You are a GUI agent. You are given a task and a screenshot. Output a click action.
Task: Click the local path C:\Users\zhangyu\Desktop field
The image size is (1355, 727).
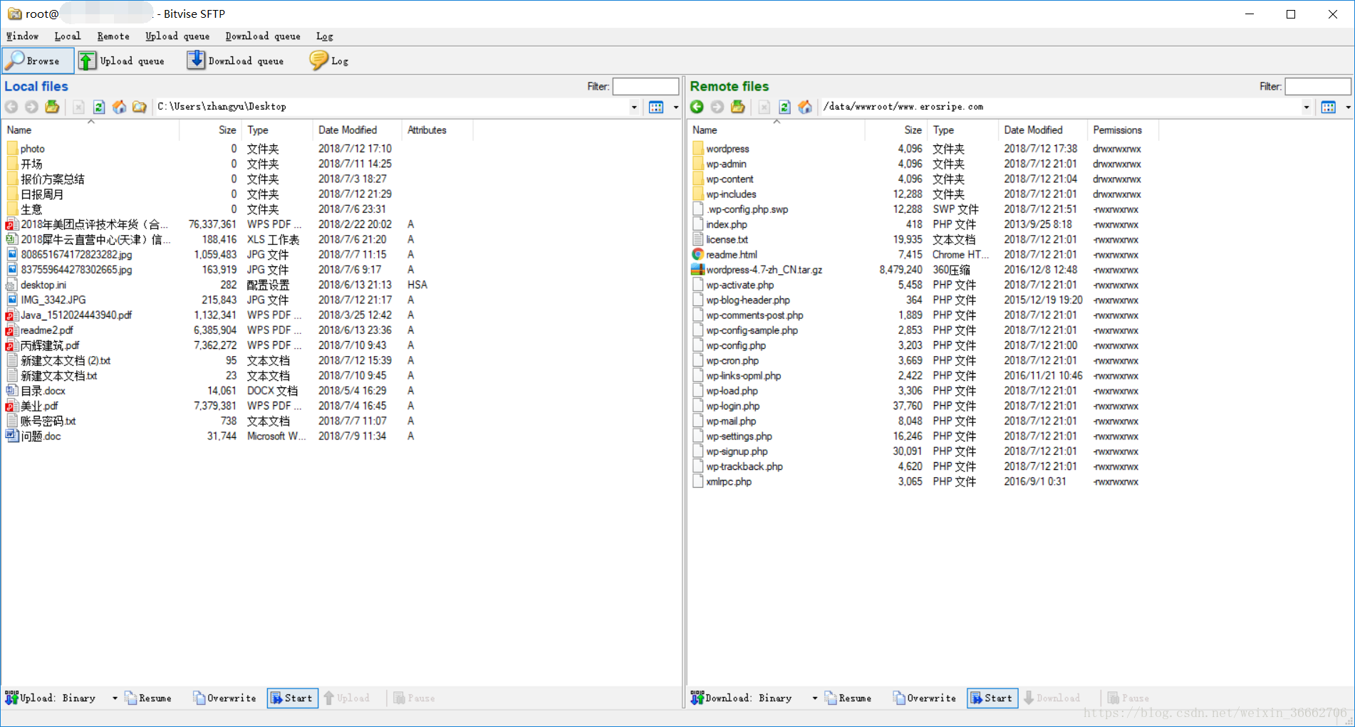tap(390, 107)
